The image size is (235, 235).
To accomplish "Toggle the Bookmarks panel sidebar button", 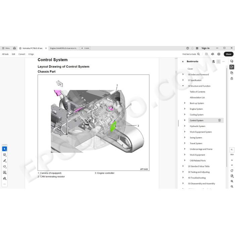I will tap(232, 67).
